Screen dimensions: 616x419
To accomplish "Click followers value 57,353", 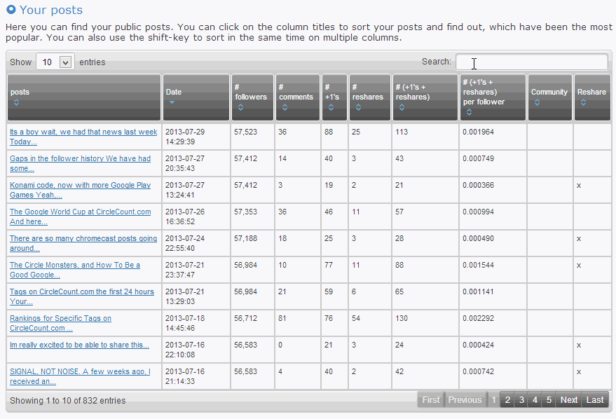I will click(245, 212).
